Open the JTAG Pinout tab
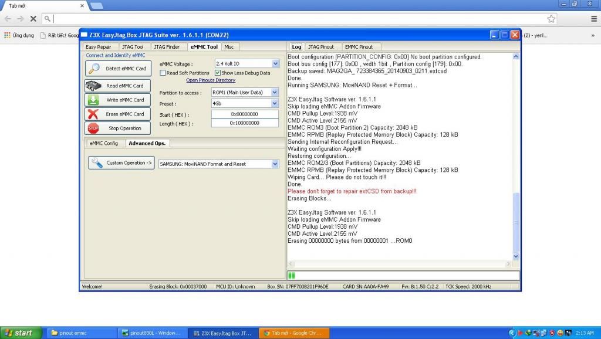 click(x=321, y=47)
